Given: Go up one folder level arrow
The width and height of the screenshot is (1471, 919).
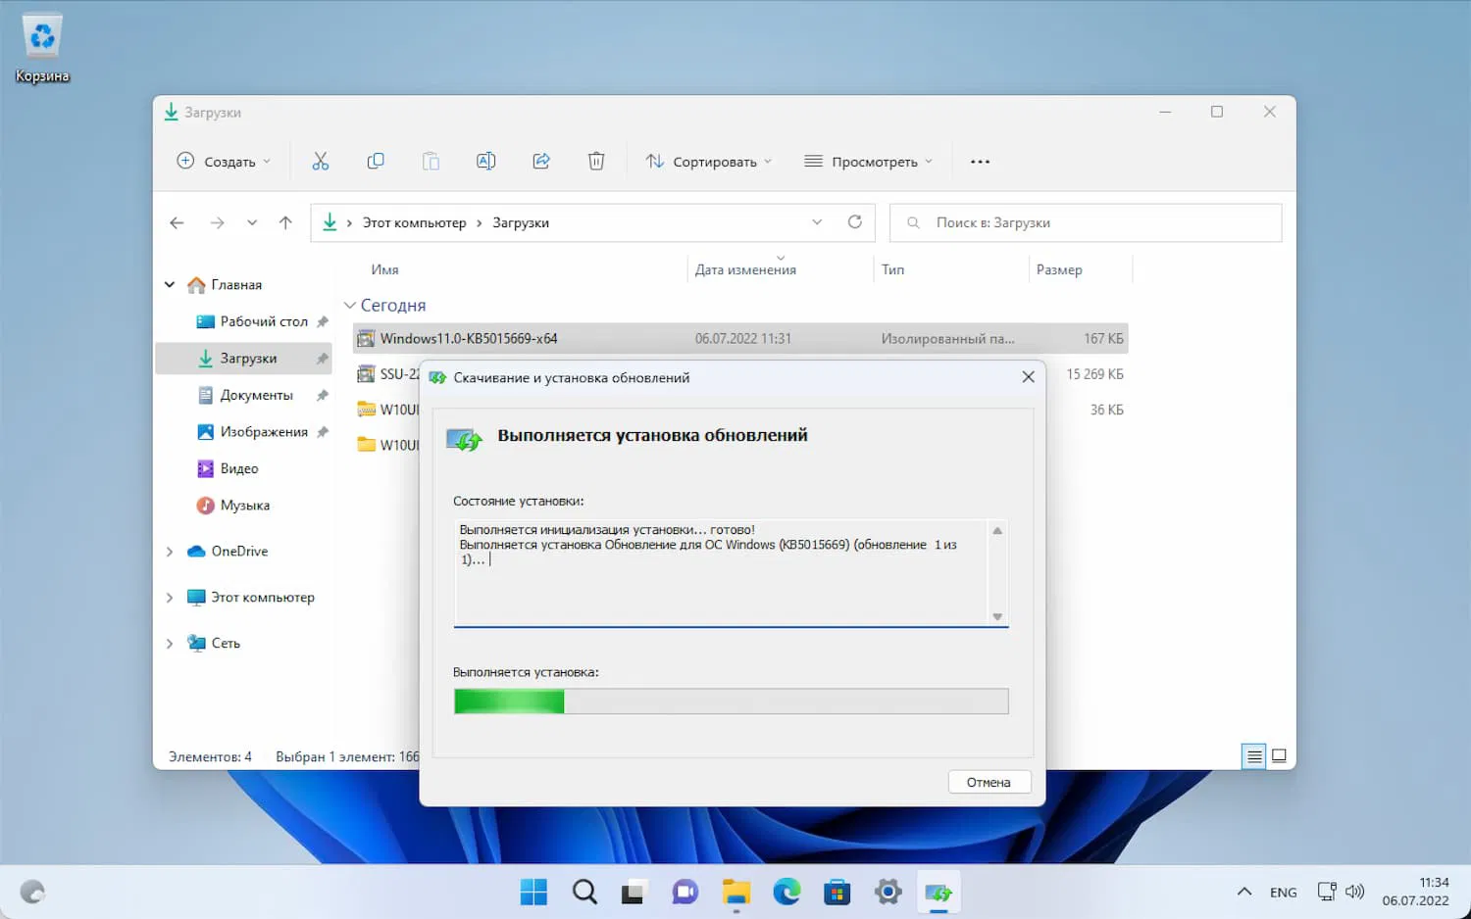Looking at the screenshot, I should pos(285,222).
